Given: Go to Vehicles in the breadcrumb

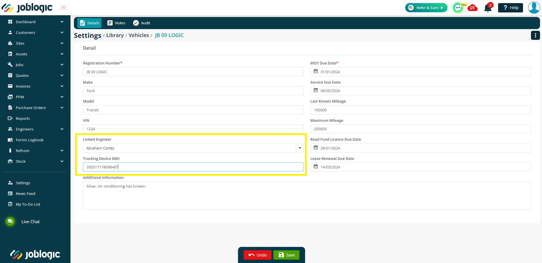Looking at the screenshot, I should coord(139,35).
